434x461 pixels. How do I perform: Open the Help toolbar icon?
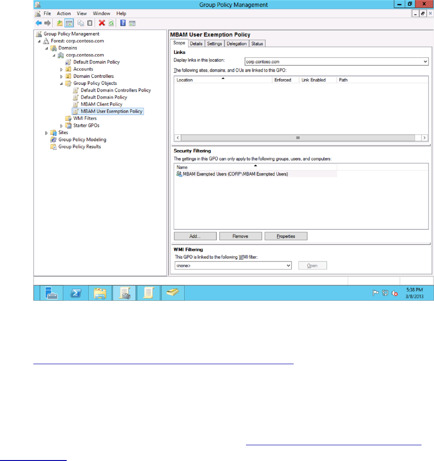click(123, 23)
